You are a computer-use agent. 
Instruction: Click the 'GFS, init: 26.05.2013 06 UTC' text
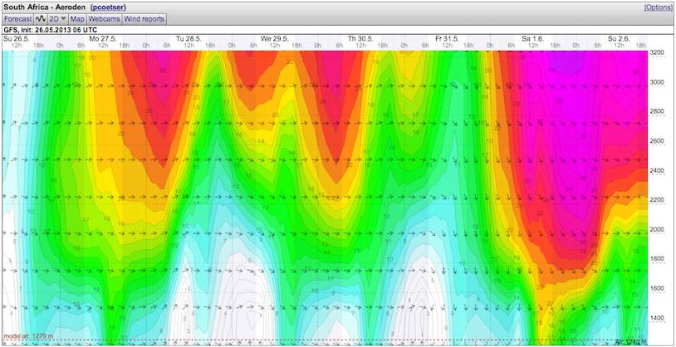51,30
